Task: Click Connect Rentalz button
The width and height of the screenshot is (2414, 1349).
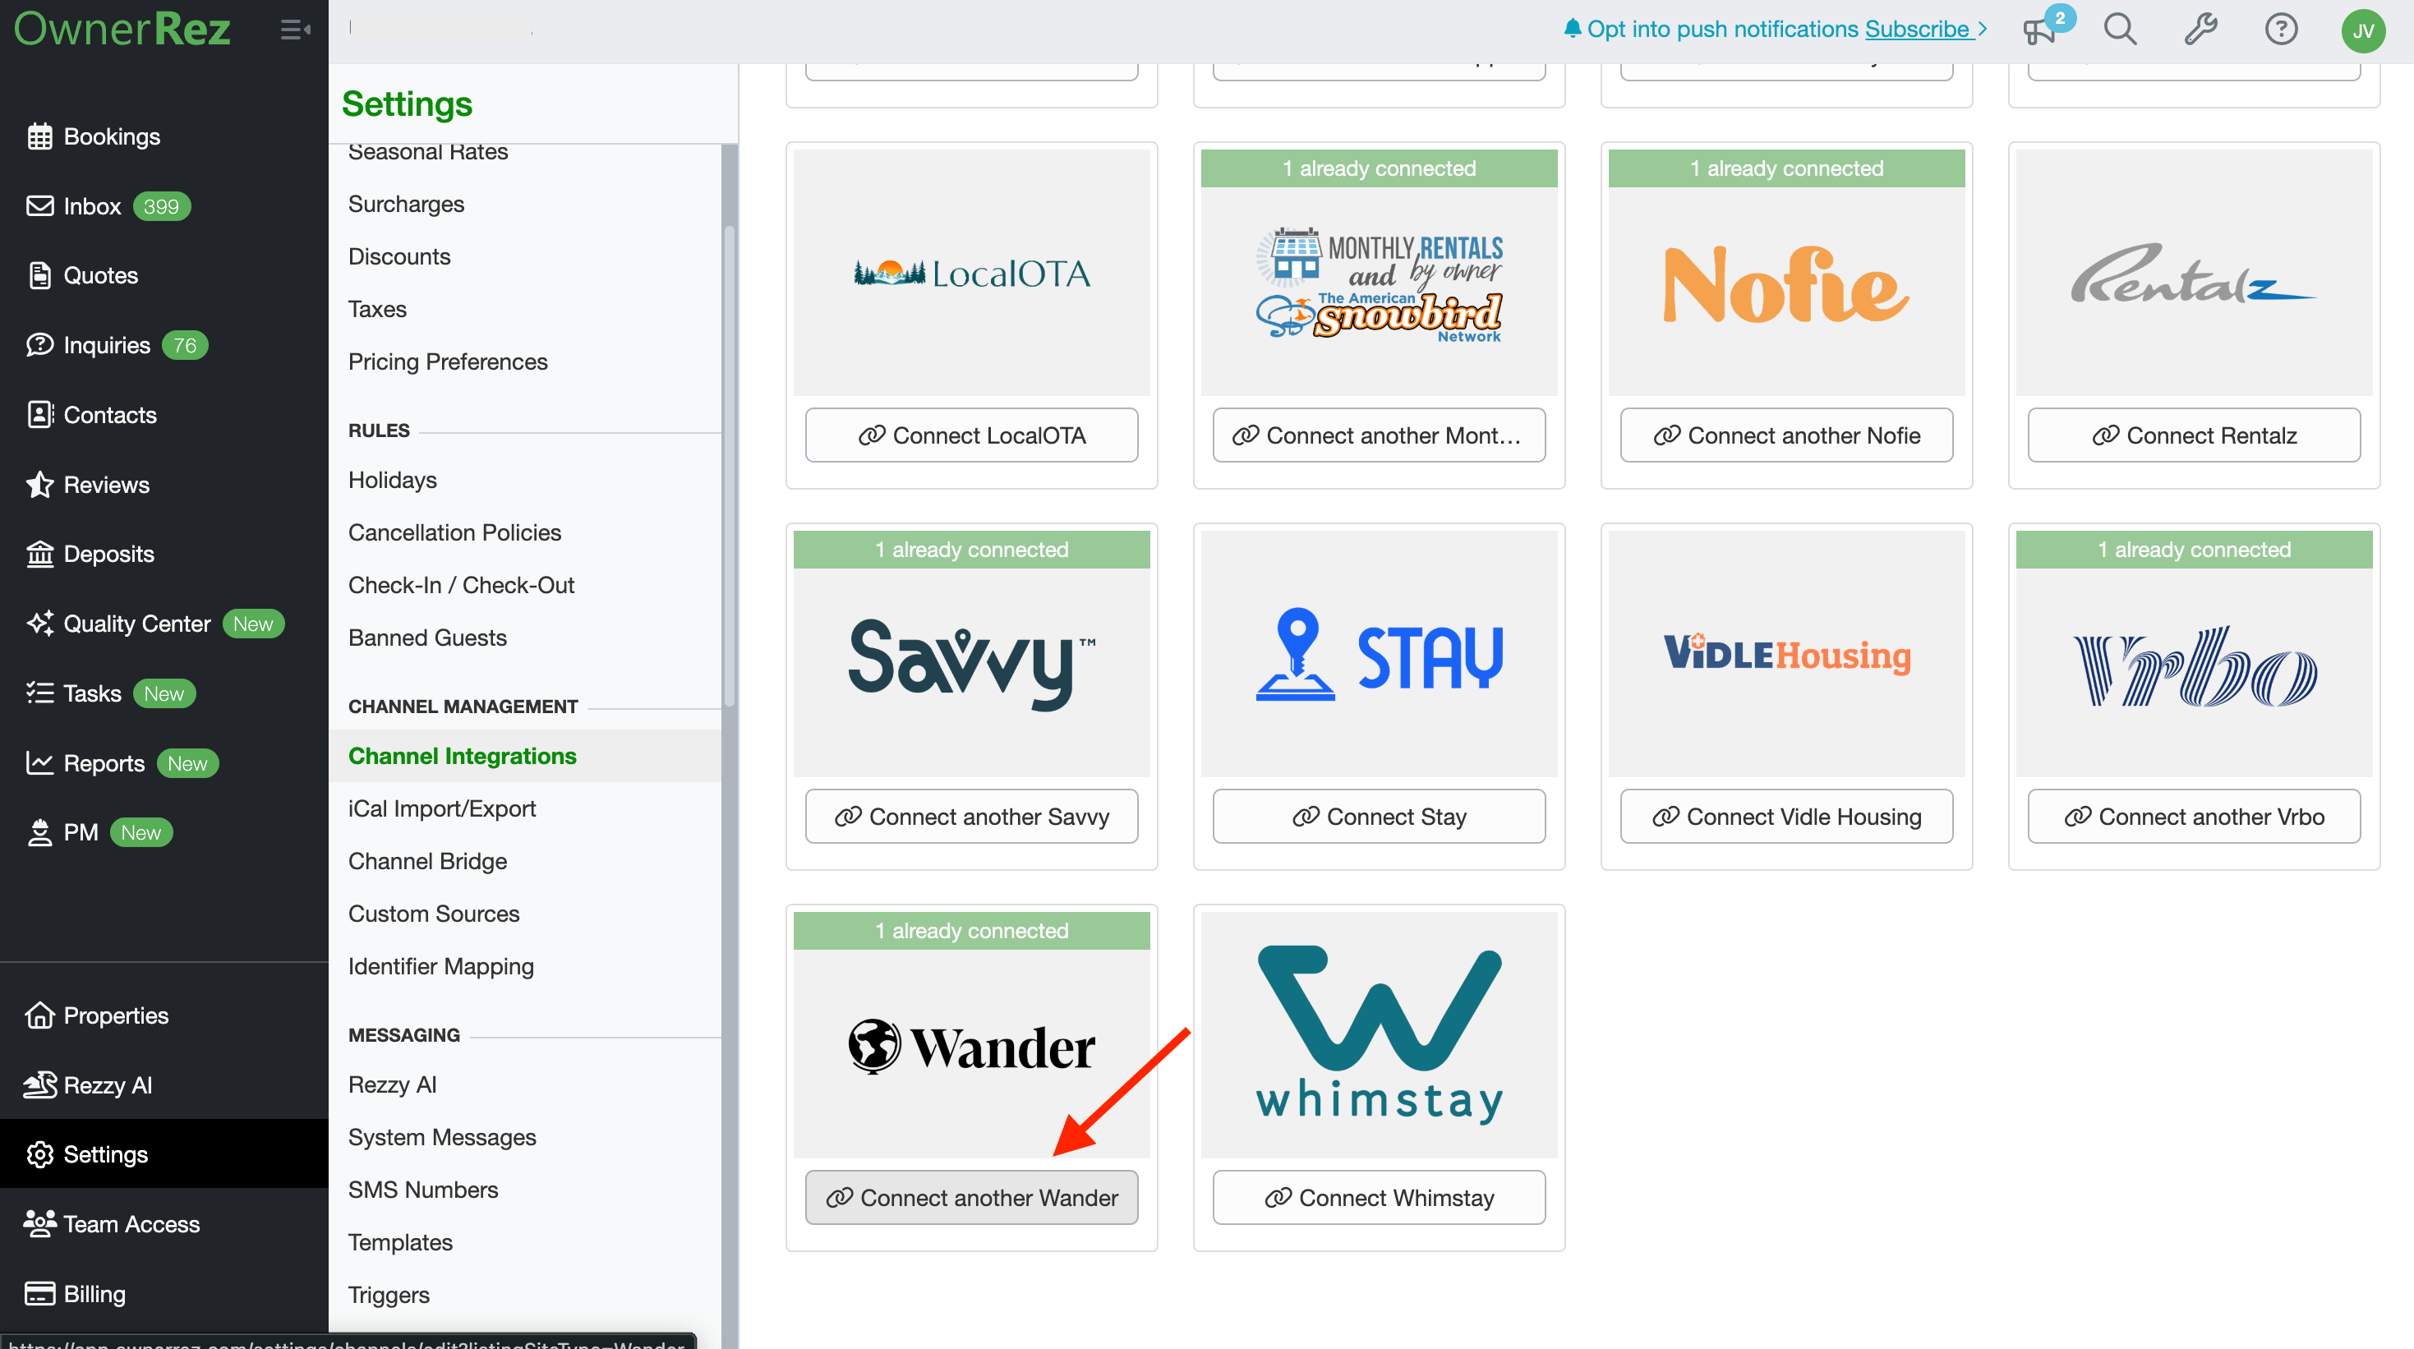Action: coord(2195,435)
